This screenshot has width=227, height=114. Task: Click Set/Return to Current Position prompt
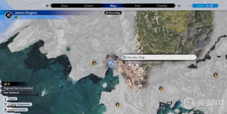[x=142, y=63]
